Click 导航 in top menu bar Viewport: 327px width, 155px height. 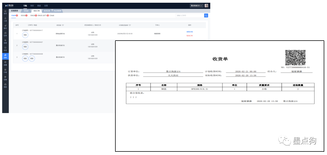click(x=25, y=5)
